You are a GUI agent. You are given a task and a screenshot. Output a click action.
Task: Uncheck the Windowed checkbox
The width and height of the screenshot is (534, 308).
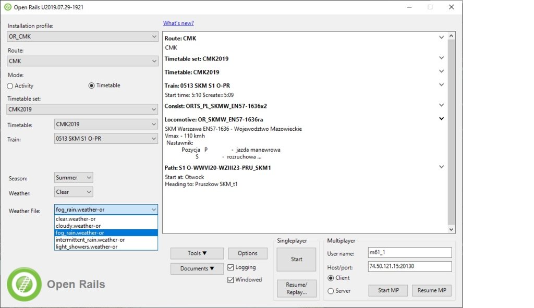coord(231,280)
